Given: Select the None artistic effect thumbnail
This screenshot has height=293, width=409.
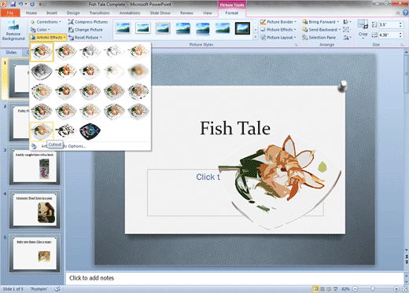Looking at the screenshot, I should 42,52.
